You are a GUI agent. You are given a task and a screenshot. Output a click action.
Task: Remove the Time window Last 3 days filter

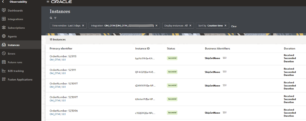click(83, 26)
